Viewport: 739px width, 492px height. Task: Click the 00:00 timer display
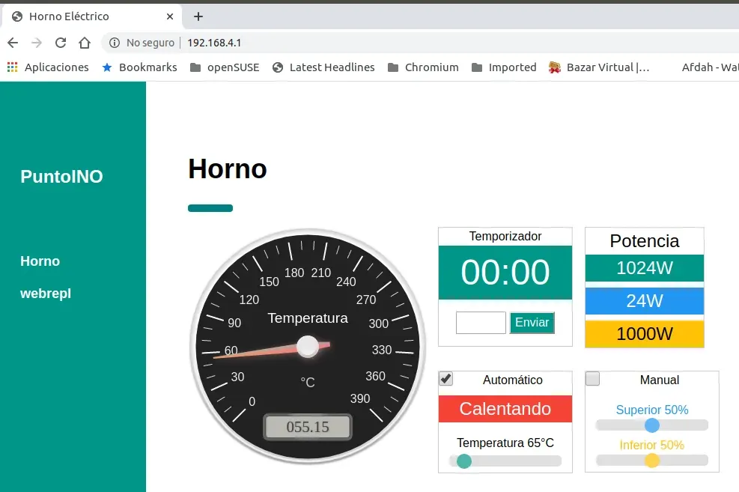(x=505, y=273)
